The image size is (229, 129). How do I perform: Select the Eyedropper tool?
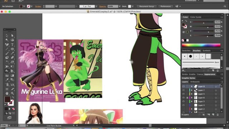(x=7, y=80)
